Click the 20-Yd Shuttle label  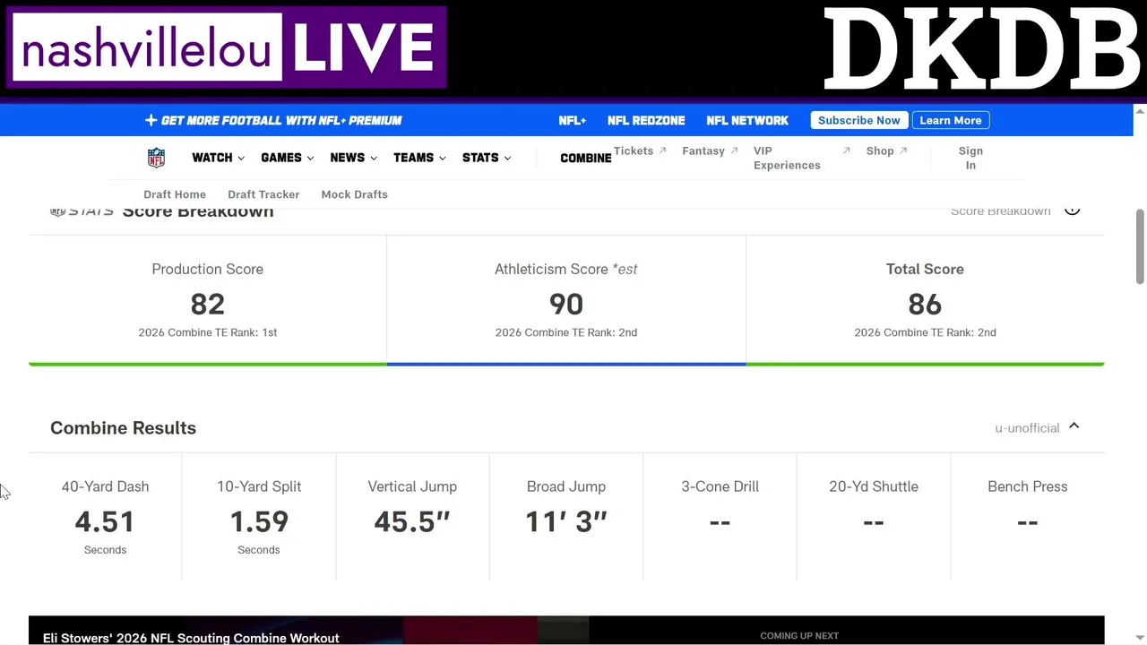tap(874, 486)
